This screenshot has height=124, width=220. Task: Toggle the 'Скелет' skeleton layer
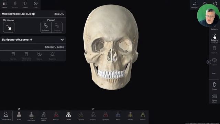pos(68,116)
